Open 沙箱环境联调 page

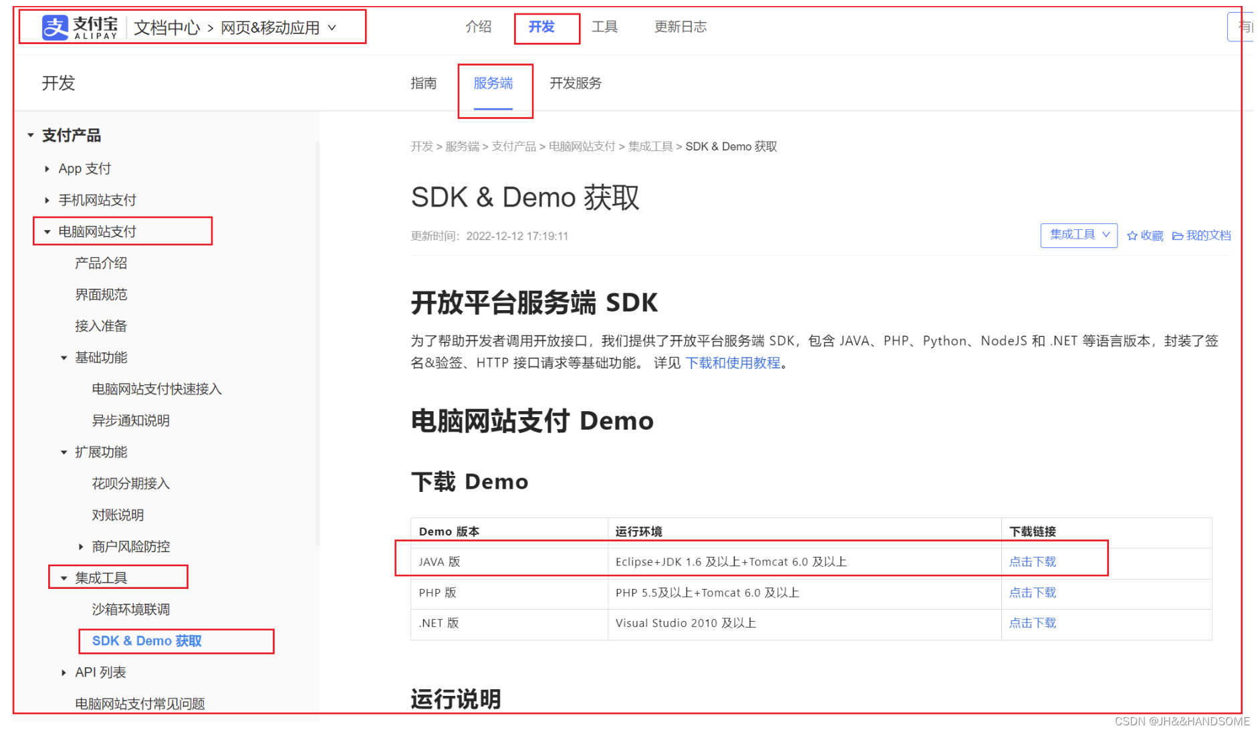[131, 609]
